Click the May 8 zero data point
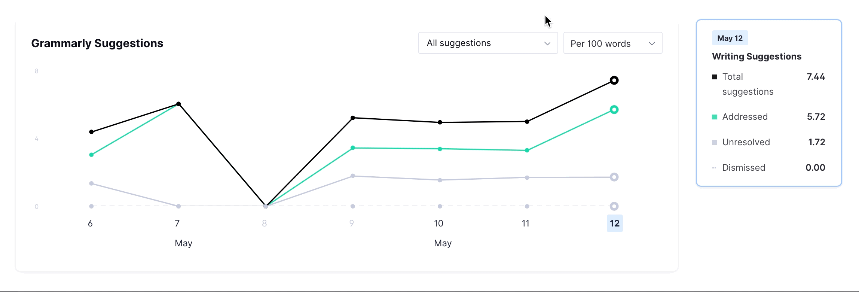This screenshot has width=859, height=292. (x=266, y=206)
